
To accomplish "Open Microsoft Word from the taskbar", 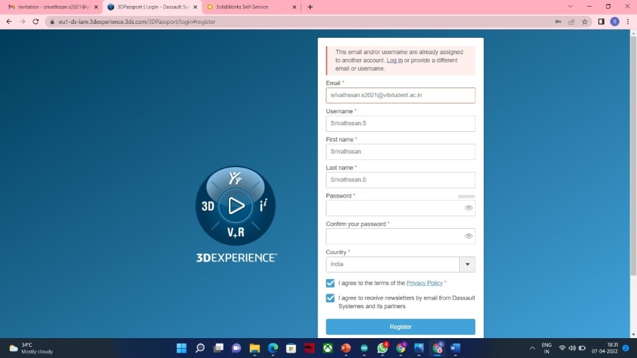I will (x=455, y=348).
